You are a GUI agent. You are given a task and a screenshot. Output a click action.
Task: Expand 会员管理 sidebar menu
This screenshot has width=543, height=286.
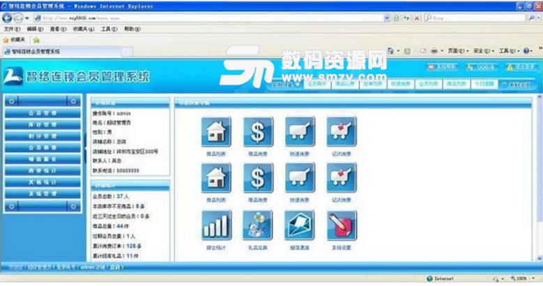tap(43, 113)
